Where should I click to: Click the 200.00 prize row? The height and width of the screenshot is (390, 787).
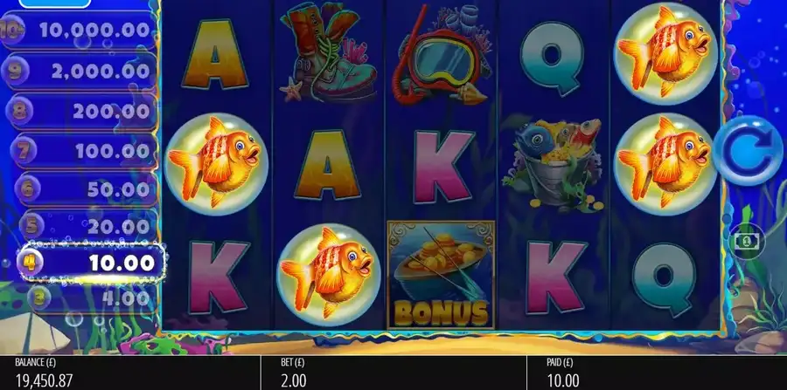(80, 111)
